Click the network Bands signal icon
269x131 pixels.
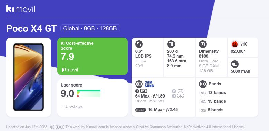pos(203,84)
